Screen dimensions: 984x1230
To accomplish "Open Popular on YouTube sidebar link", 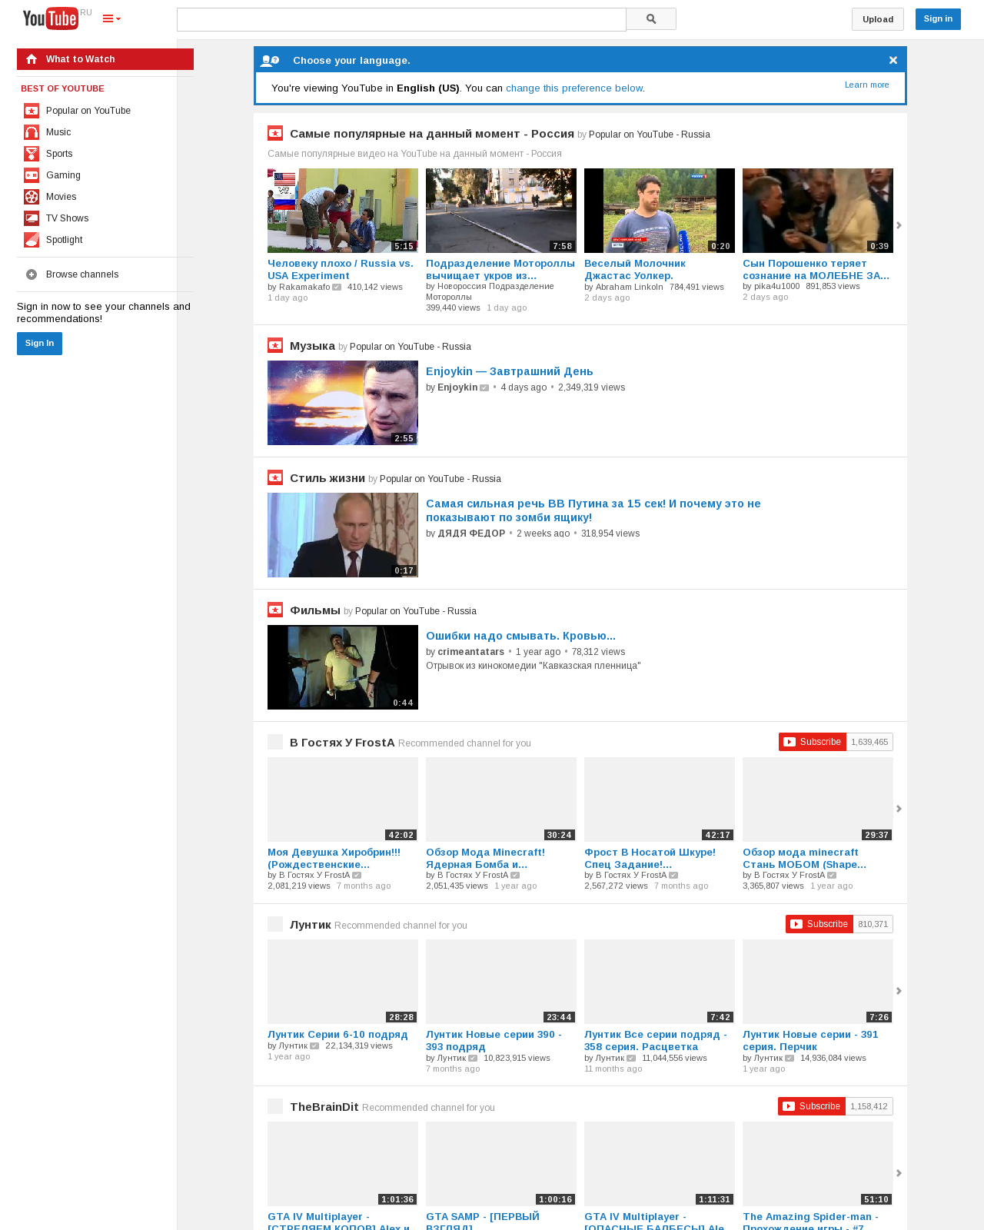I will [88, 111].
